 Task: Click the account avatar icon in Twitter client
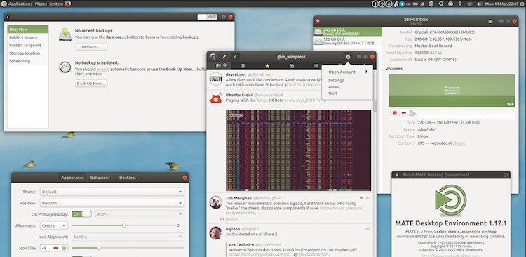point(213,57)
